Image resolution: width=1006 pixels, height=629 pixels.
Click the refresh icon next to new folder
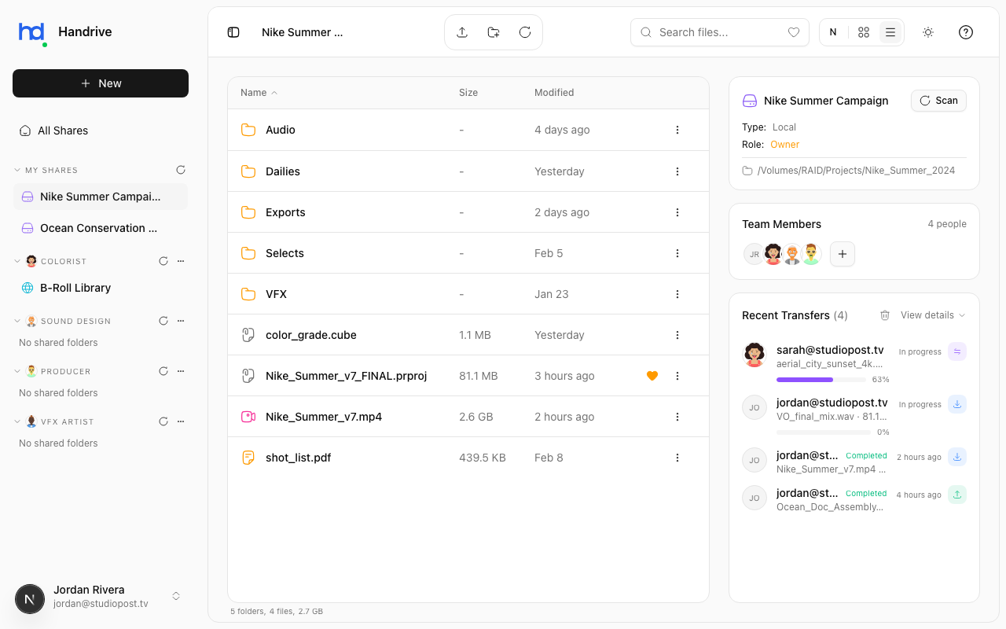click(524, 31)
